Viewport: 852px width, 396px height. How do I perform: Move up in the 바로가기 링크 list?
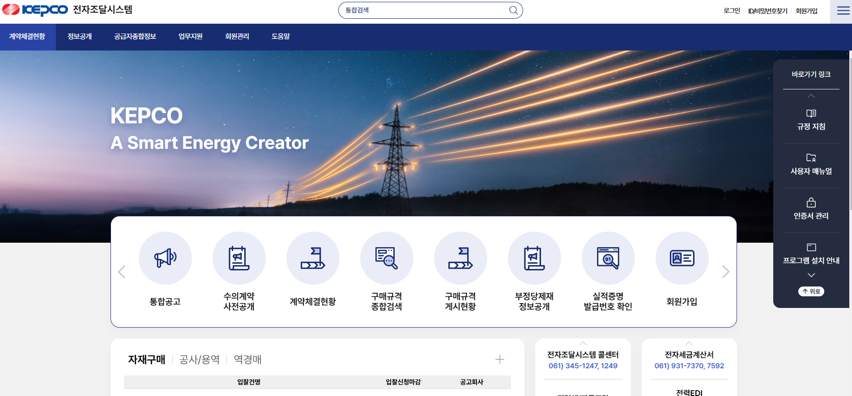pyautogui.click(x=811, y=96)
